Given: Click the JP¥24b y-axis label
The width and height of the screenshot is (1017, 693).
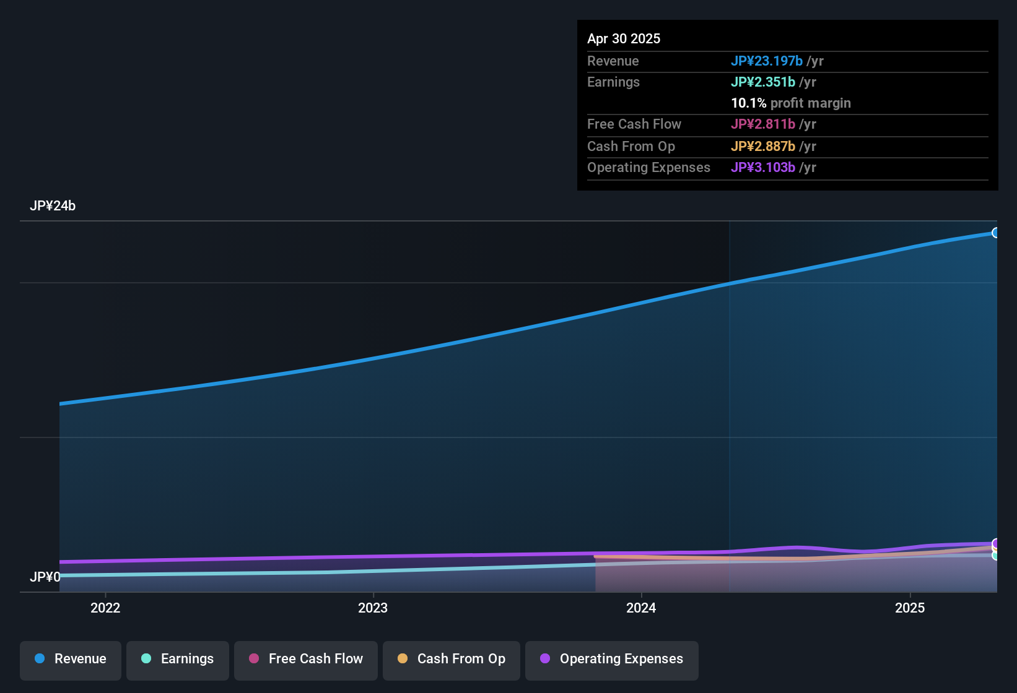Looking at the screenshot, I should [53, 206].
